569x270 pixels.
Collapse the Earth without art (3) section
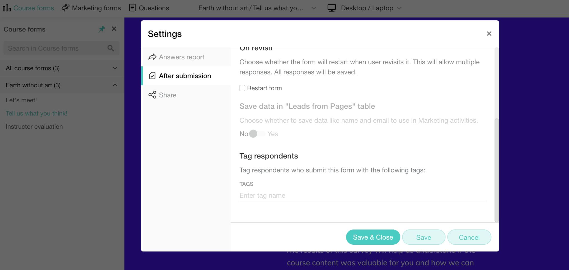coord(115,85)
